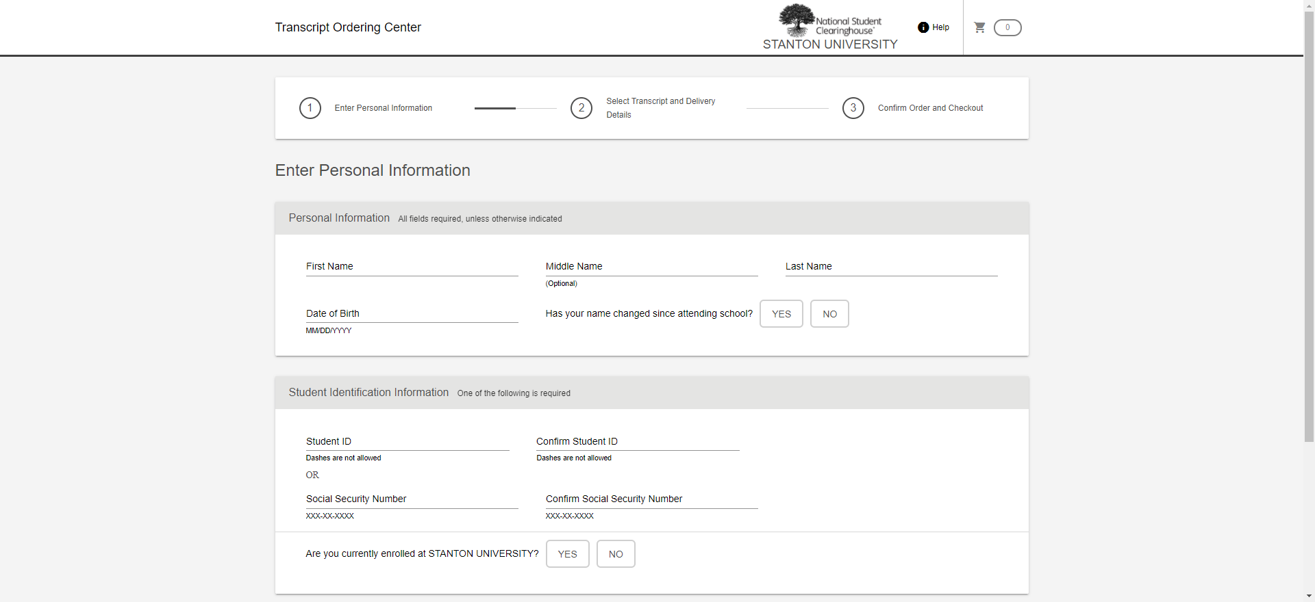The height and width of the screenshot is (602, 1315).
Task: Click the National Student Clearinghouse tree logo
Action: tap(797, 20)
